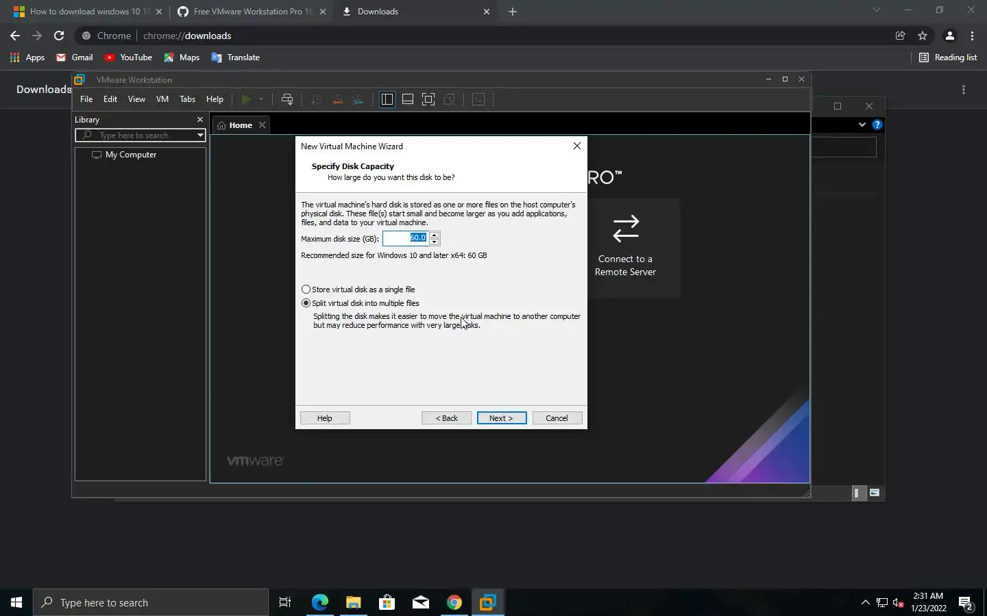
Task: Select Split virtual disk into multiple files
Action: point(361,303)
